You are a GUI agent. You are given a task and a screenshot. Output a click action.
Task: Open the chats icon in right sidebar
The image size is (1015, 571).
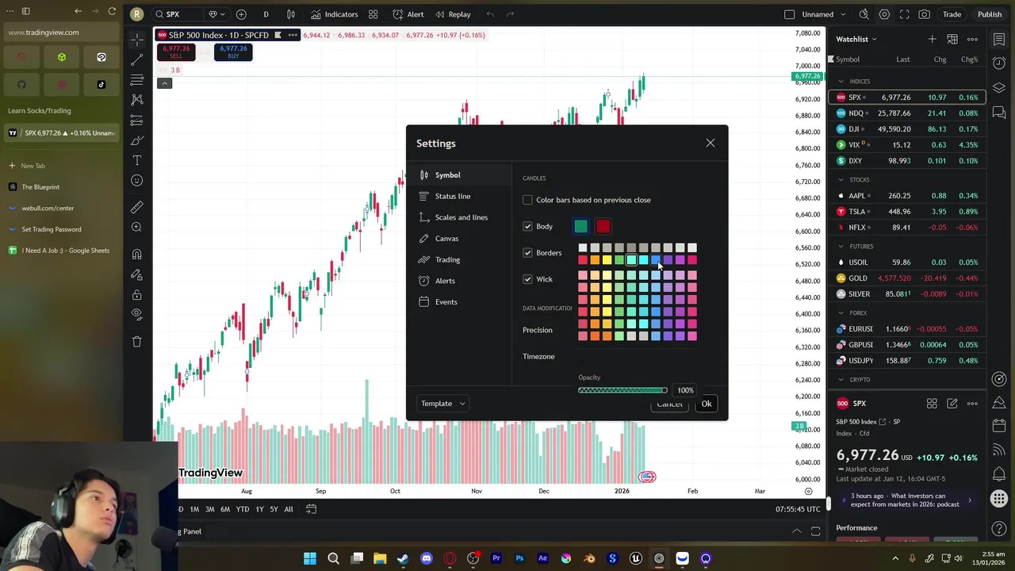(x=999, y=113)
